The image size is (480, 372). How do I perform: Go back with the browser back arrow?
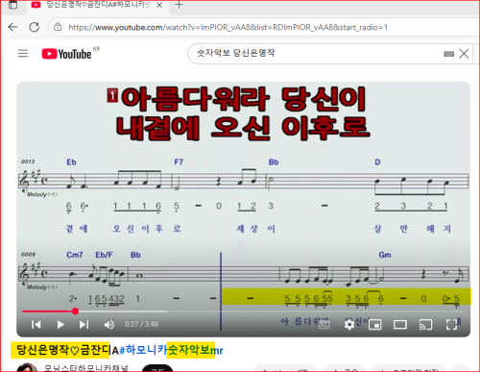(12, 27)
